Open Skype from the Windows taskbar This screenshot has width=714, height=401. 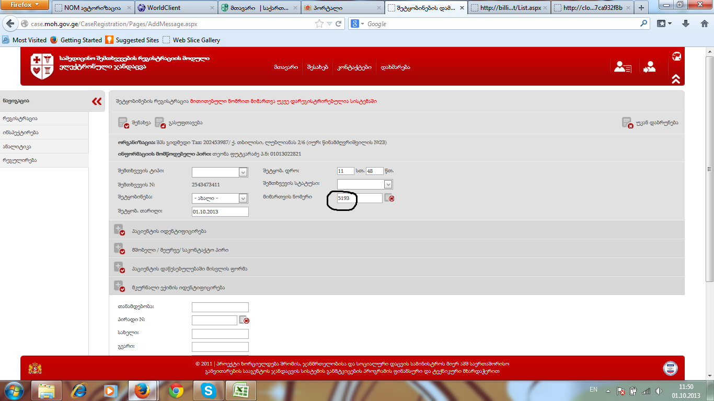pos(209,390)
